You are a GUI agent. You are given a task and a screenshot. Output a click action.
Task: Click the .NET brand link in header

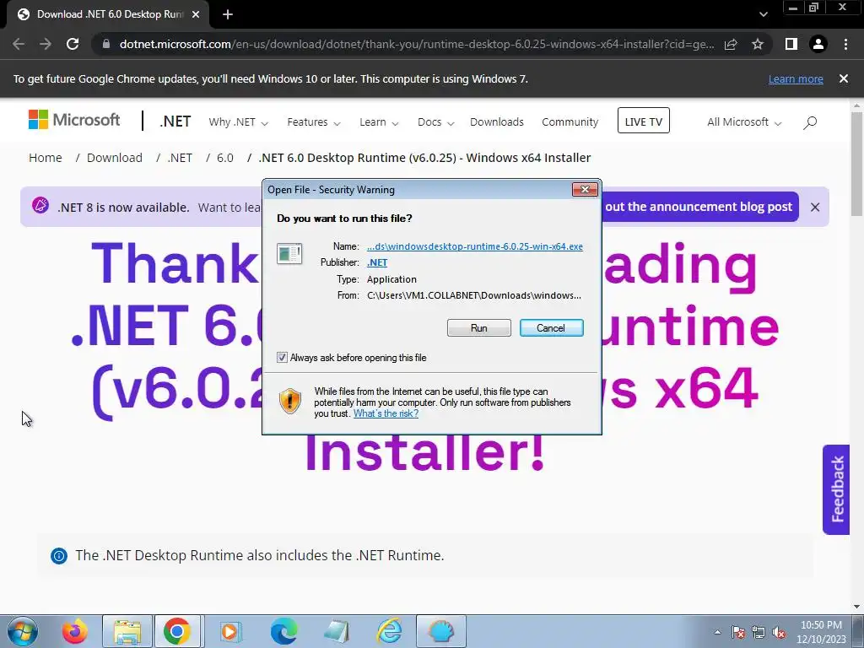click(x=175, y=121)
